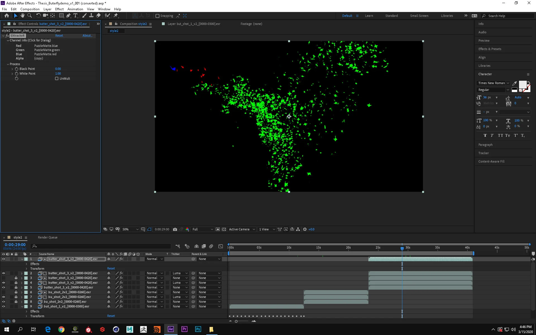Open the Times New Roman font dropdown
The image size is (536, 335).
click(493, 83)
